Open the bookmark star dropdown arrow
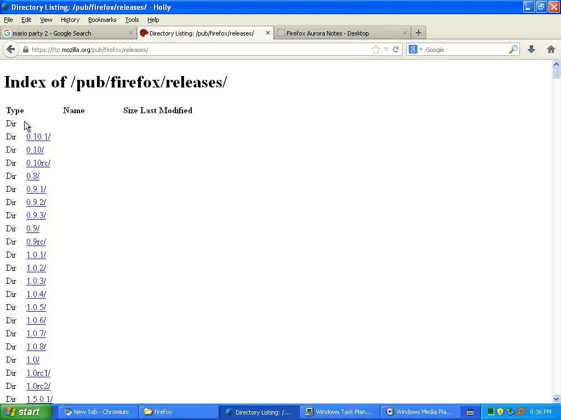561x420 pixels. pyautogui.click(x=386, y=50)
